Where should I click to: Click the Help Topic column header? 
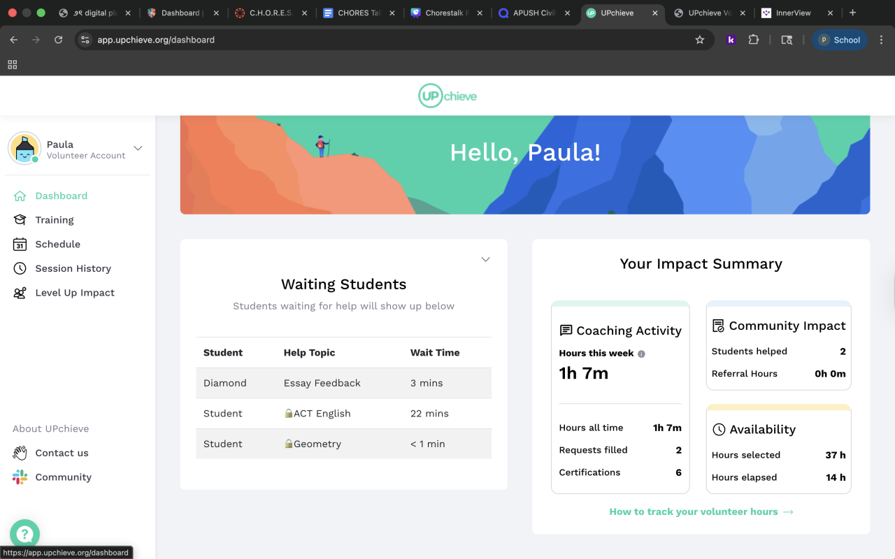(310, 353)
